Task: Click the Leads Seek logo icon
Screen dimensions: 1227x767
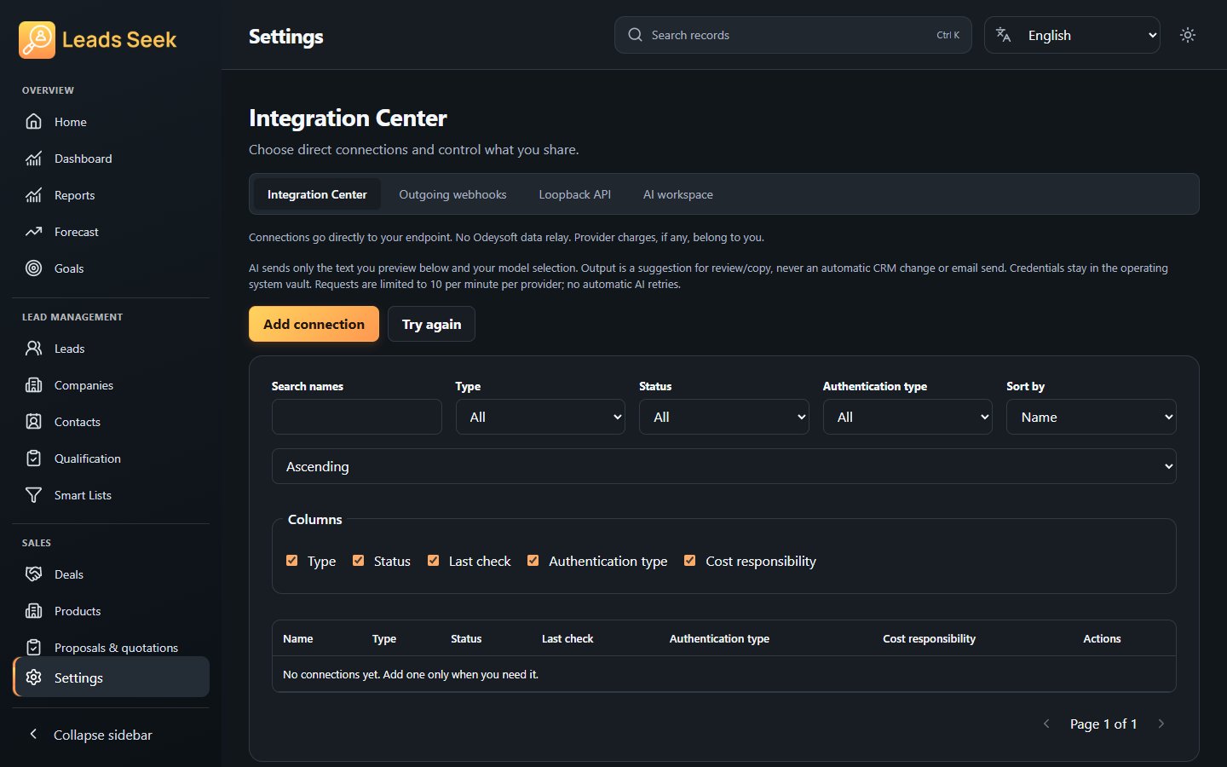Action: pyautogui.click(x=37, y=40)
